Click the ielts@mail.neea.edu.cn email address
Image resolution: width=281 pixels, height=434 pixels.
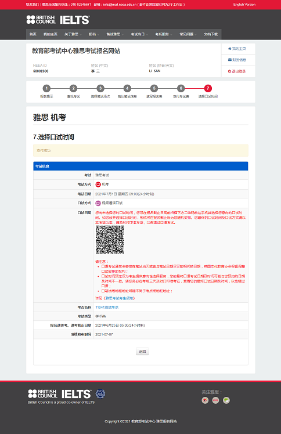tap(120, 5)
